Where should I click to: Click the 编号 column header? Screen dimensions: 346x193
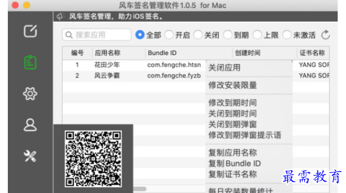pos(77,53)
